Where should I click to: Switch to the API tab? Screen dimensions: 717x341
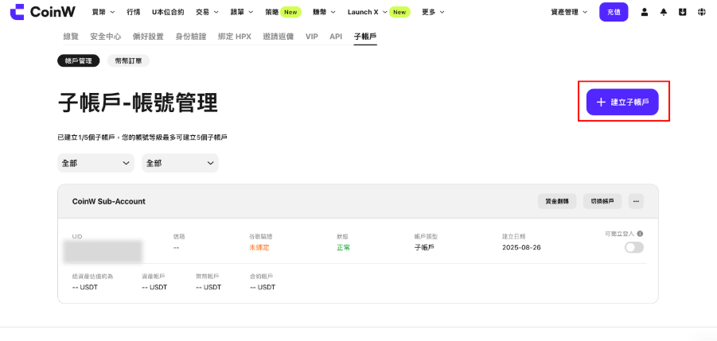point(336,37)
